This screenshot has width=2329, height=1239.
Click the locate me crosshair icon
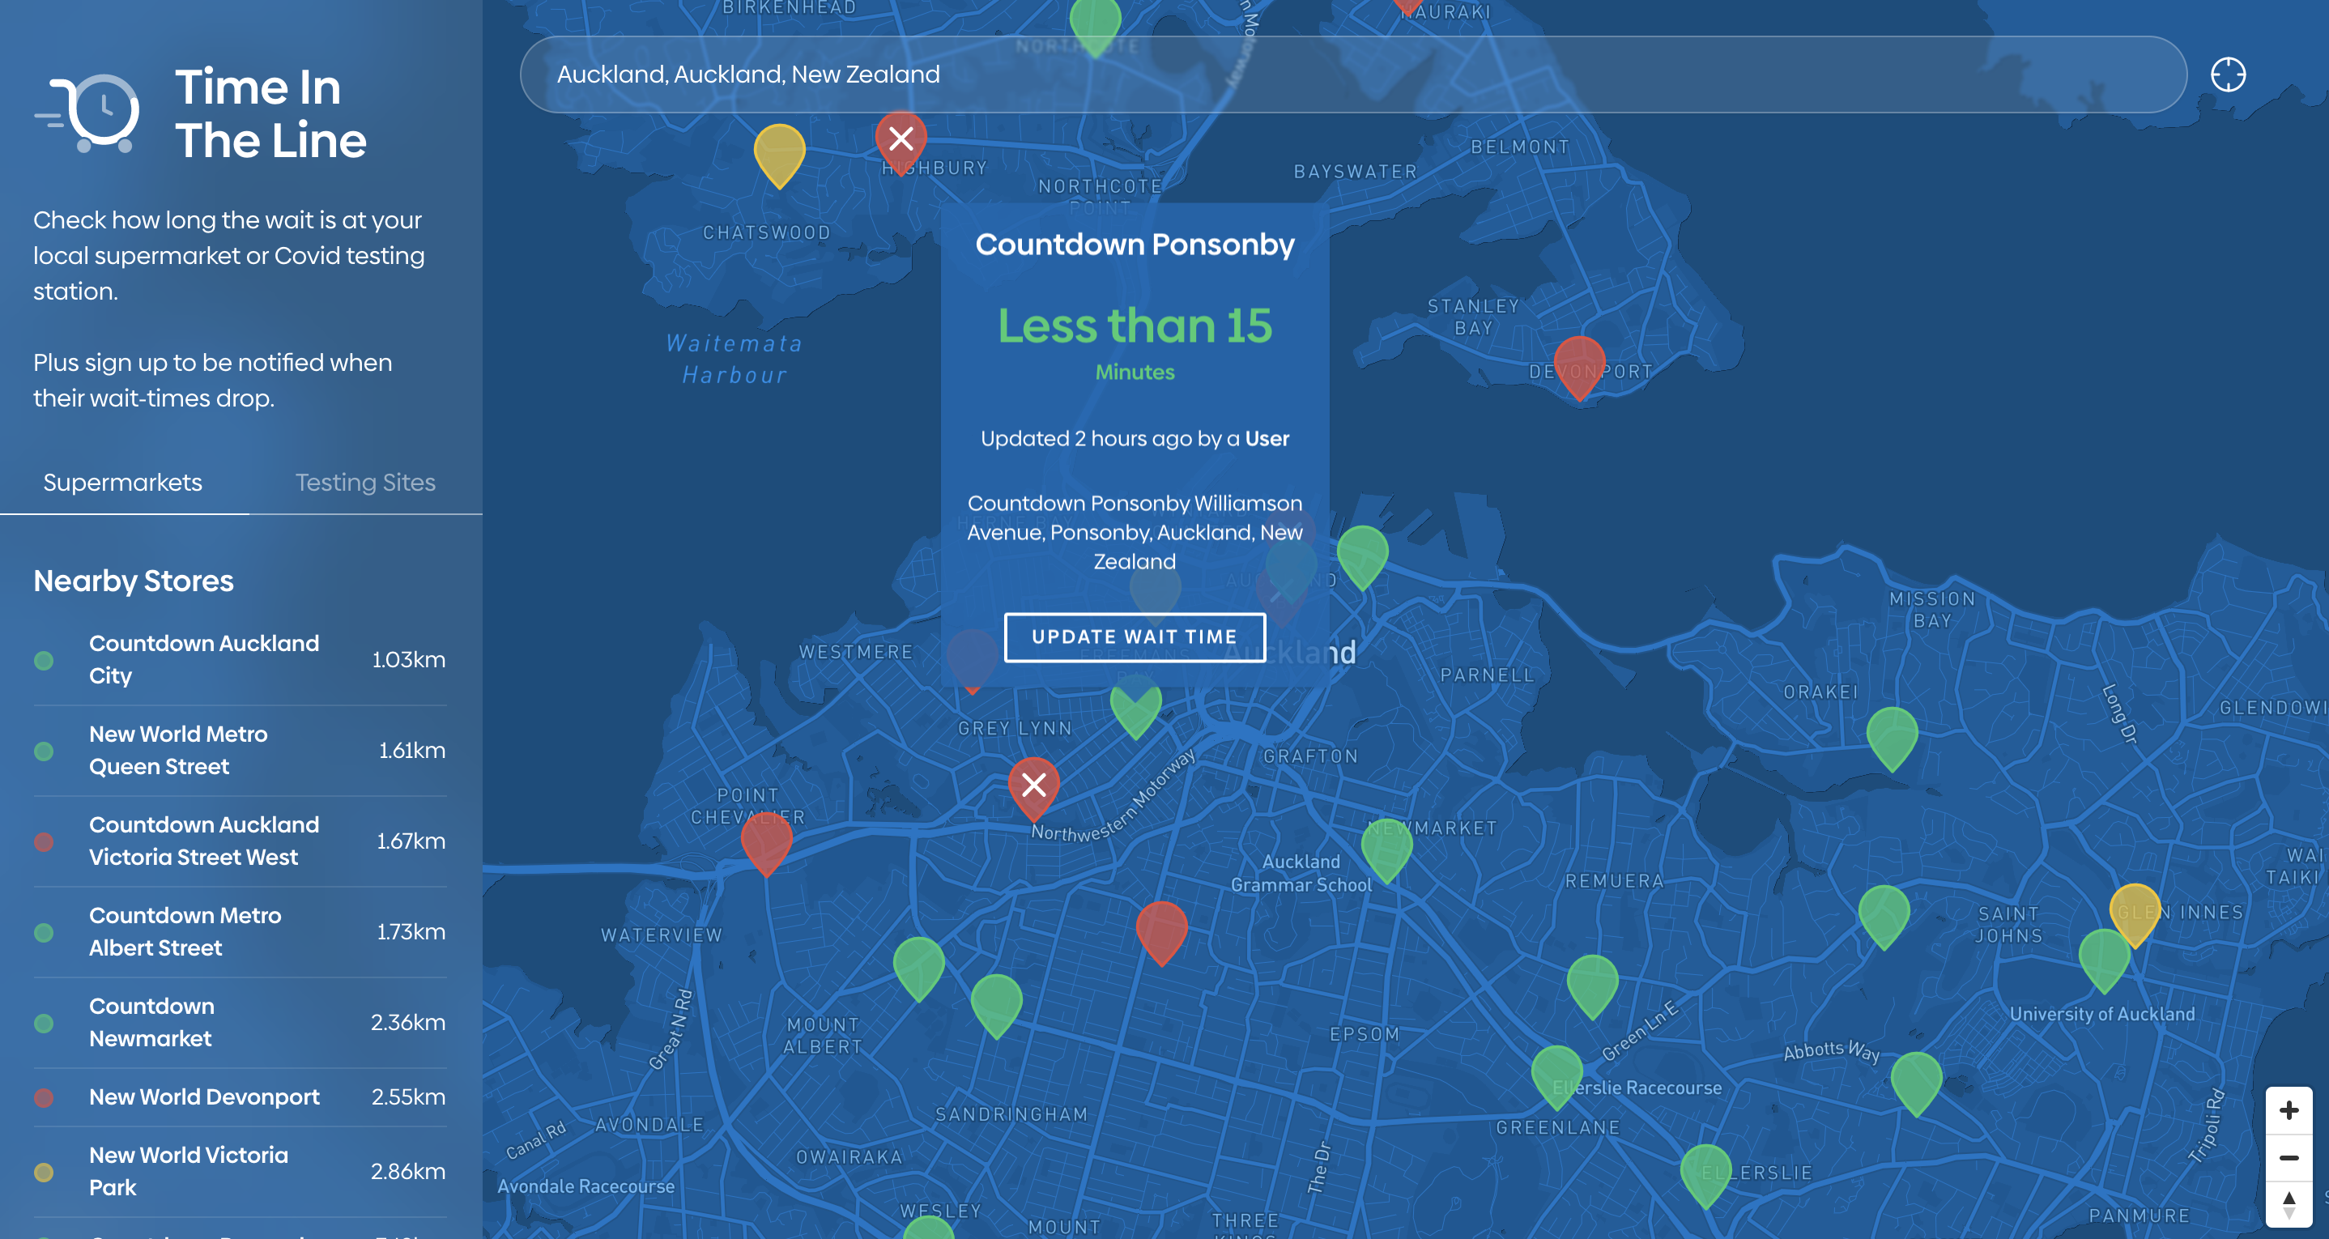(2228, 75)
